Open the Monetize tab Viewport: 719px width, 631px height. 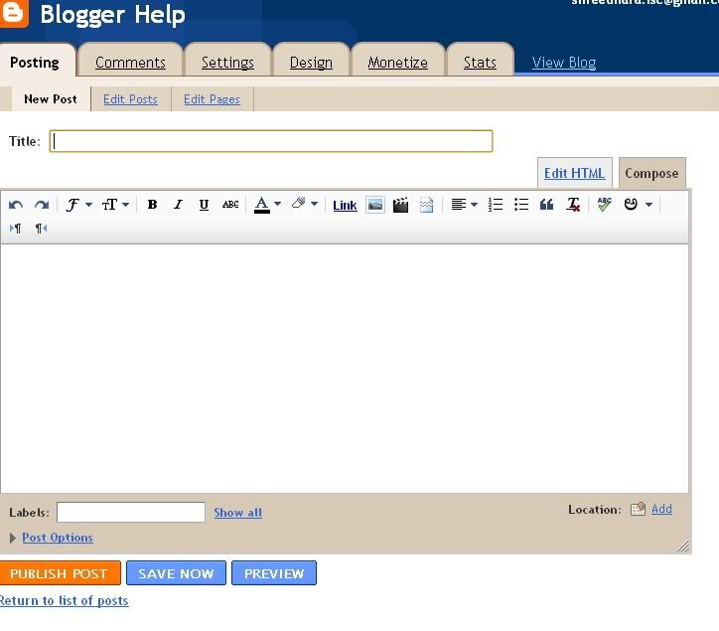(398, 63)
